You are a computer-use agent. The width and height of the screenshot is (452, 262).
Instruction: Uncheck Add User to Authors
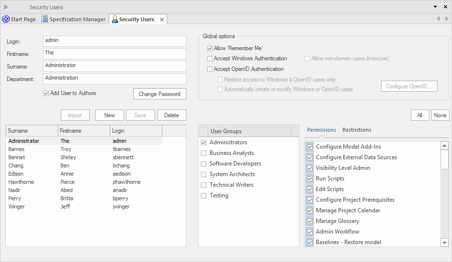46,93
